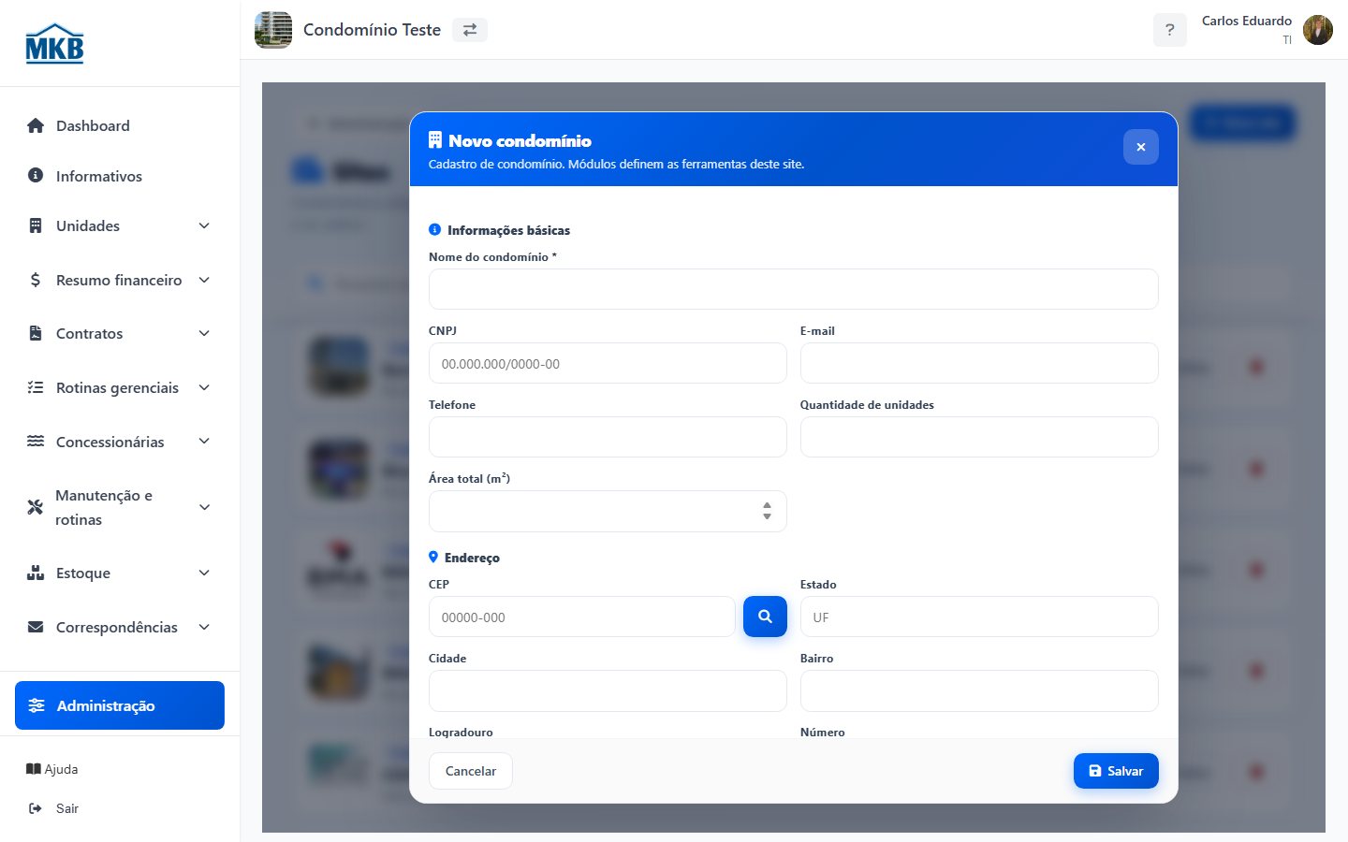This screenshot has height=842, width=1348.
Task: Click the Dashboard home icon
Action: tap(36, 125)
